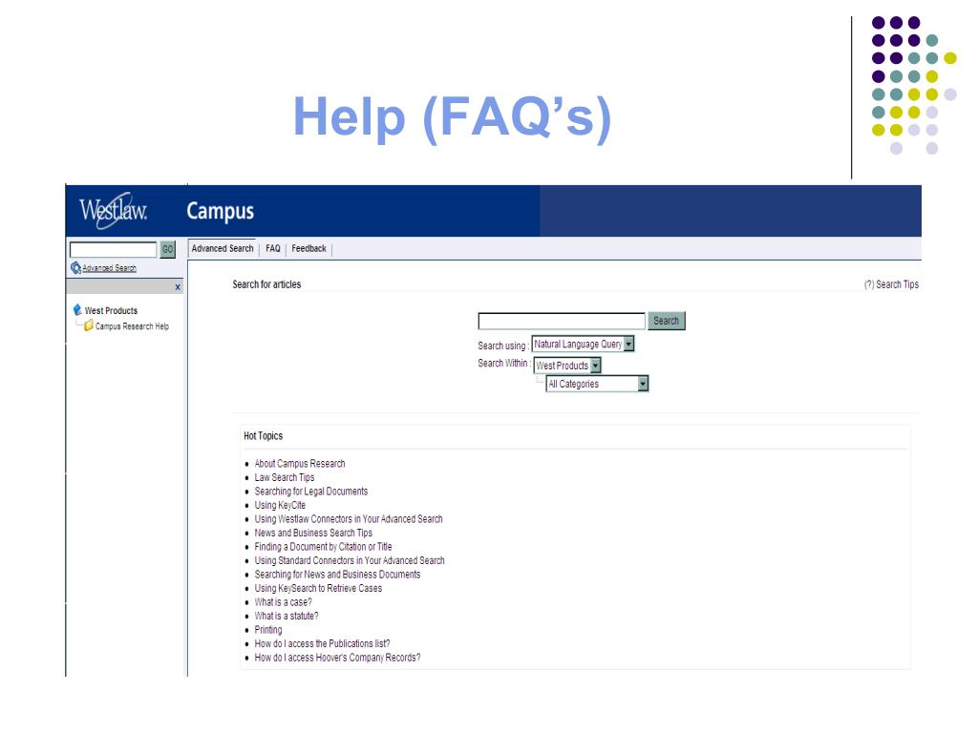Click the Hot Topics heading
The width and height of the screenshot is (978, 733).
pos(264,435)
